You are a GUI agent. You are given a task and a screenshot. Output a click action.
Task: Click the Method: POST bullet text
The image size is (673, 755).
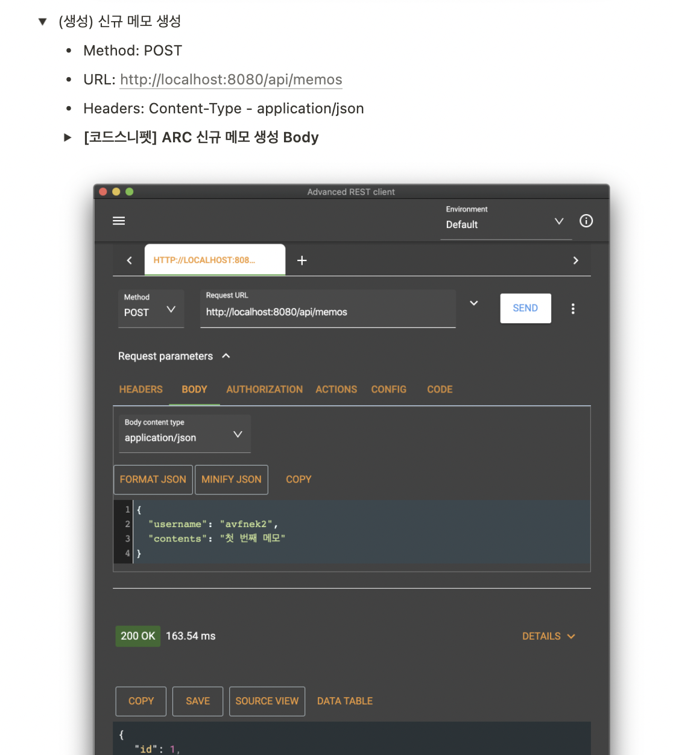(133, 51)
